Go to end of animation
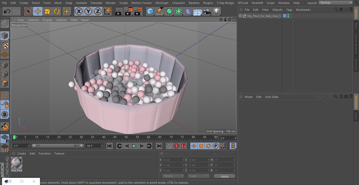Viewport: 359px width, 185px height. tap(159, 146)
